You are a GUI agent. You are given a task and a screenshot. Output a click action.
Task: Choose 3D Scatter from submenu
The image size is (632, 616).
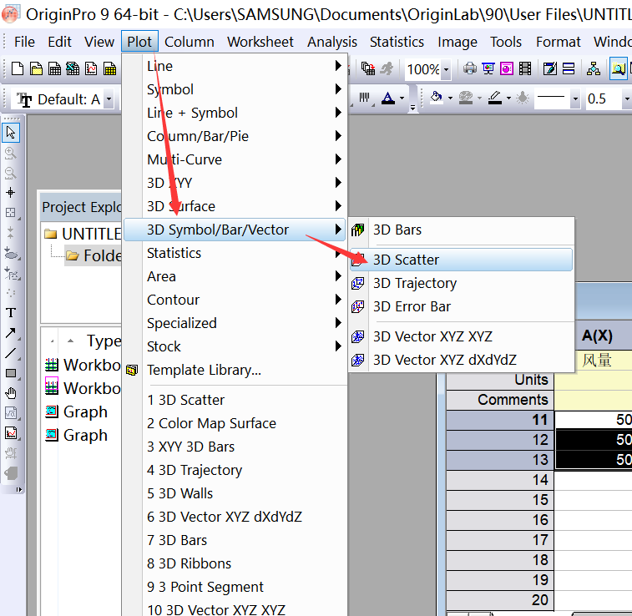pyautogui.click(x=461, y=260)
